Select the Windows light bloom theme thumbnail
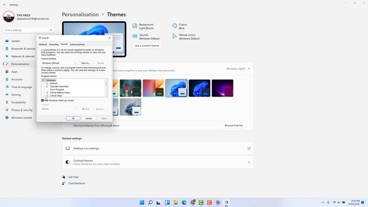This screenshot has height=207, width=368. [177, 88]
